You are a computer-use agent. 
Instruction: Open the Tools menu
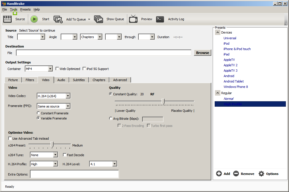[x=14, y=9]
